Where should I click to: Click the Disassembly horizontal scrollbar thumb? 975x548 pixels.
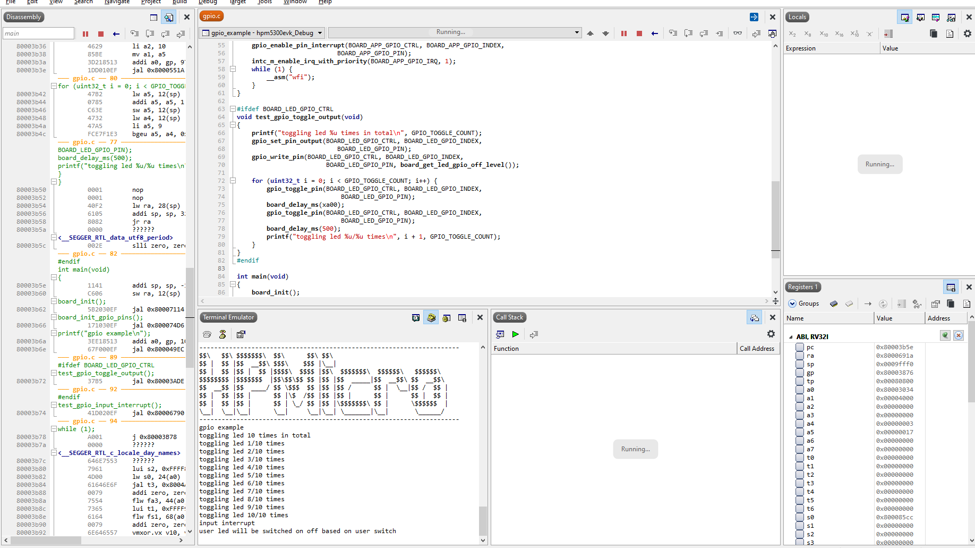tap(46, 540)
